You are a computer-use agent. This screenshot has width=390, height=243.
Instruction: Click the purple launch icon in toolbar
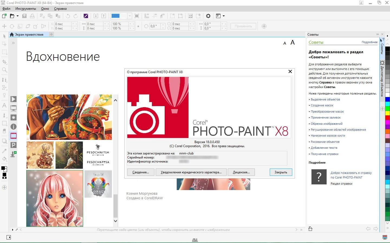(x=86, y=16)
